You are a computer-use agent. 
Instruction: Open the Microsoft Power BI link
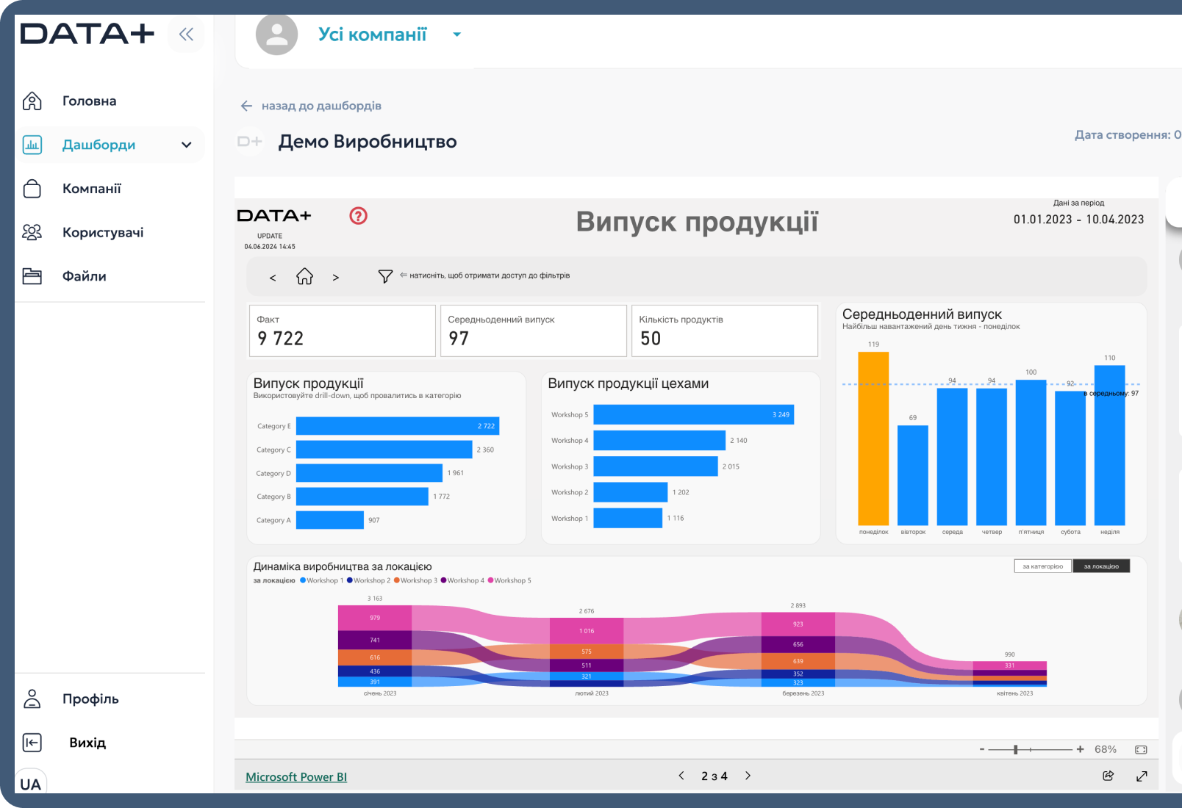click(296, 777)
